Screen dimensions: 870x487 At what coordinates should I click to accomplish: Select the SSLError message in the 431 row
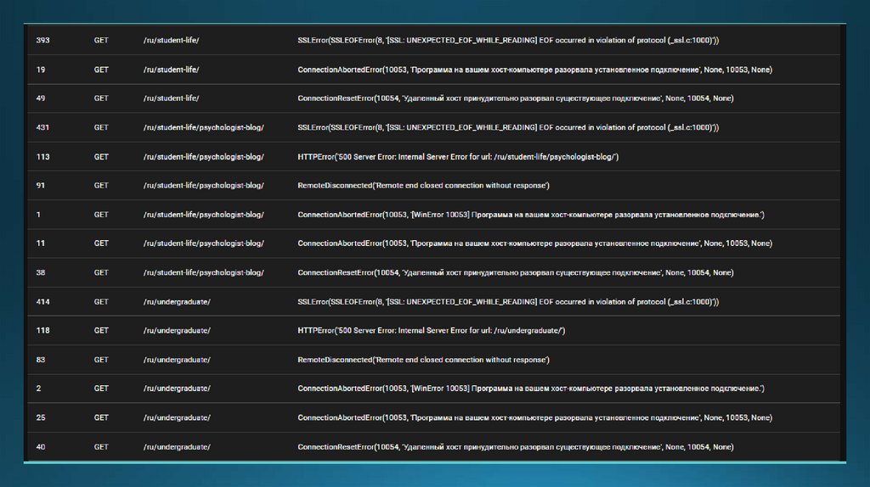pos(508,127)
